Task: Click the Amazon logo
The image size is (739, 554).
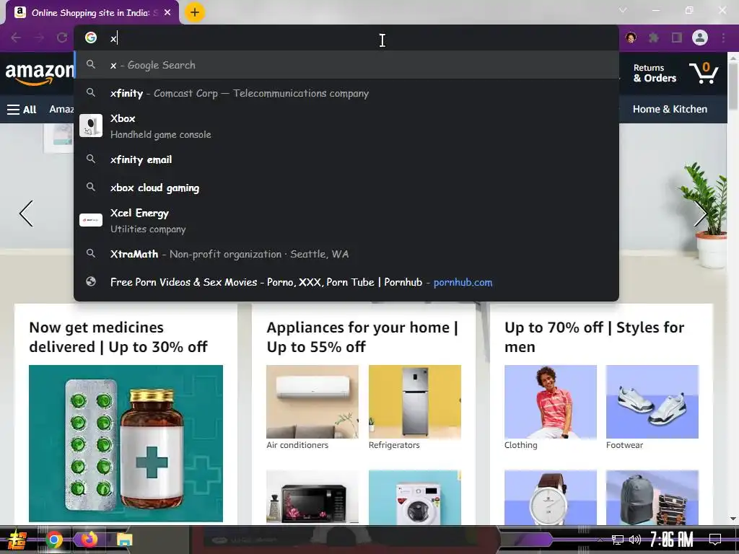Action: pos(39,74)
